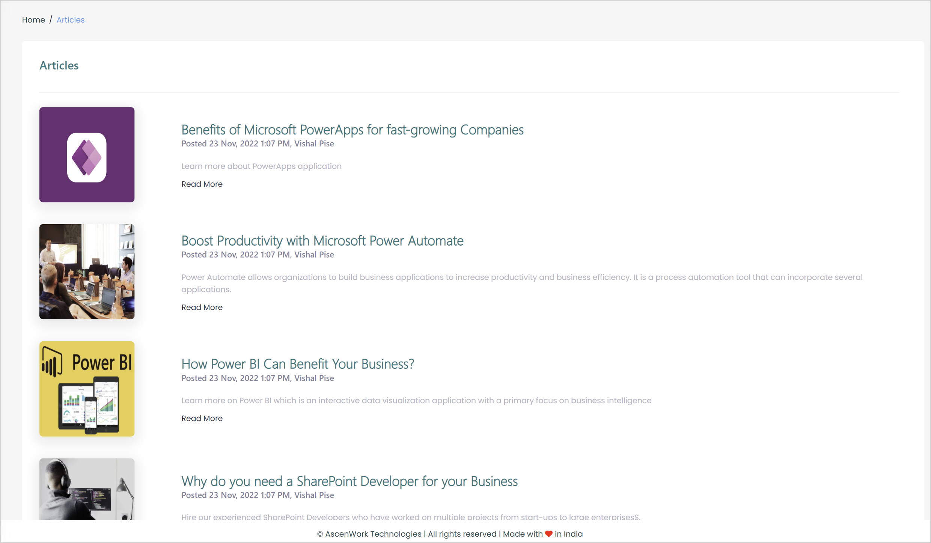Open the developer with headphones thumbnail
Image resolution: width=931 pixels, height=543 pixels.
pos(87,489)
